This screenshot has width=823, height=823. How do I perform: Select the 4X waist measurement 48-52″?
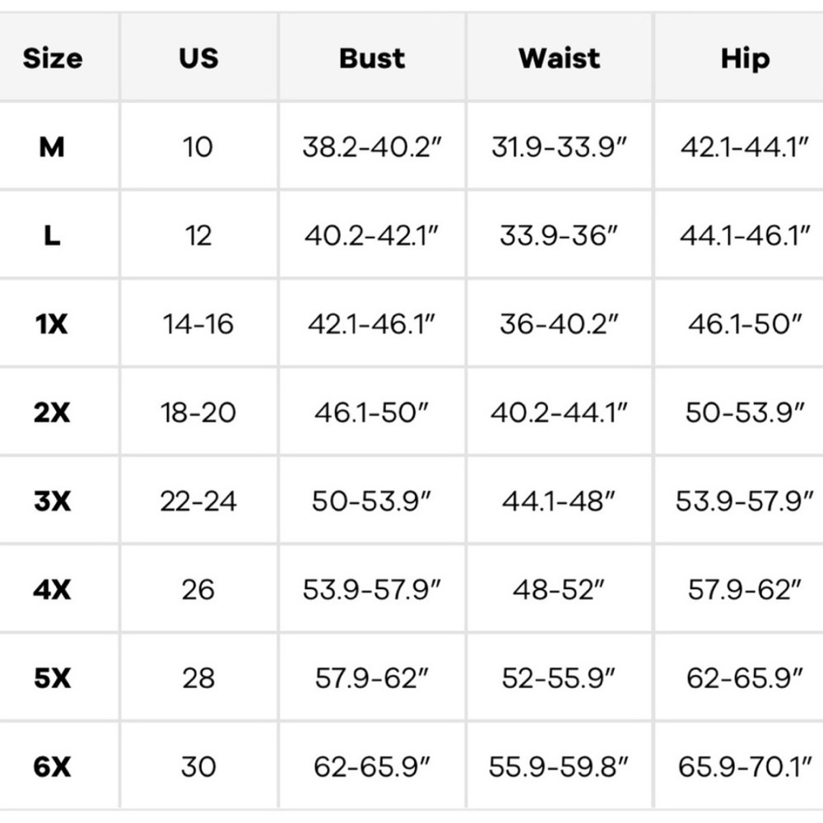coord(559,589)
